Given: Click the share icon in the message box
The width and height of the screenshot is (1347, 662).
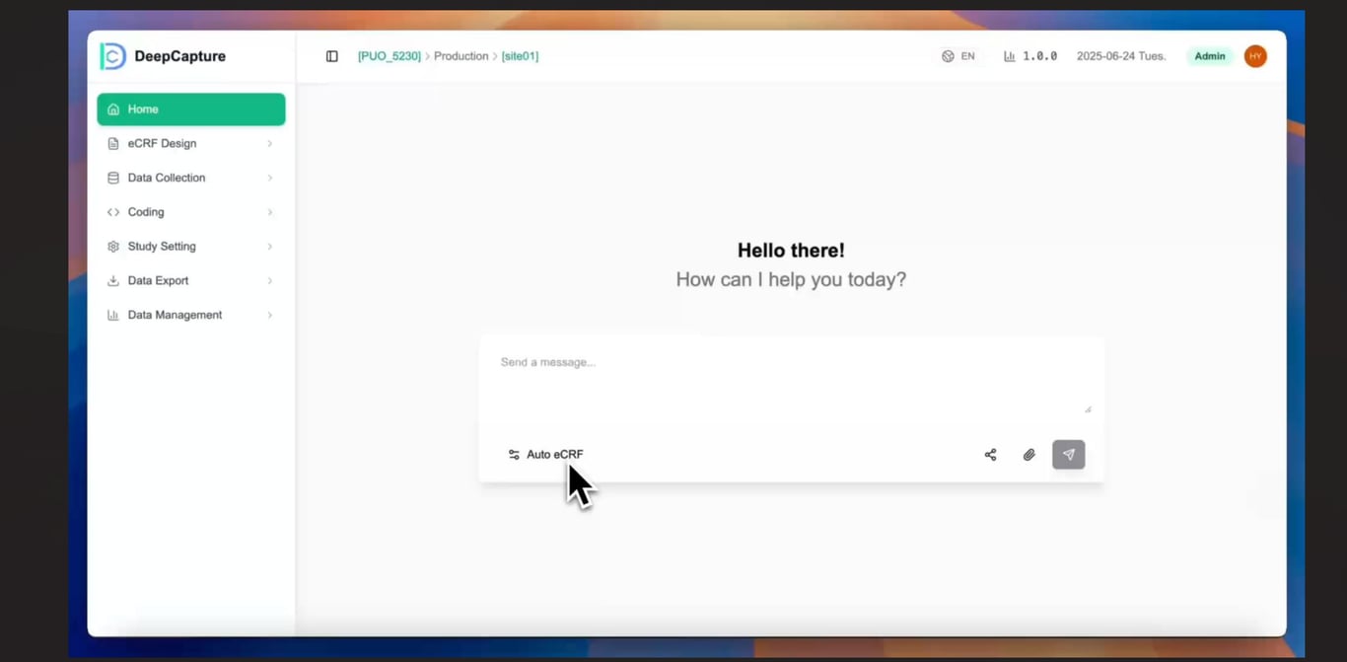Looking at the screenshot, I should coord(990,454).
